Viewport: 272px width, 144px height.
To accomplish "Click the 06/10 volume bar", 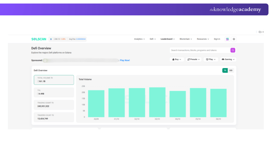I will click(x=218, y=103).
